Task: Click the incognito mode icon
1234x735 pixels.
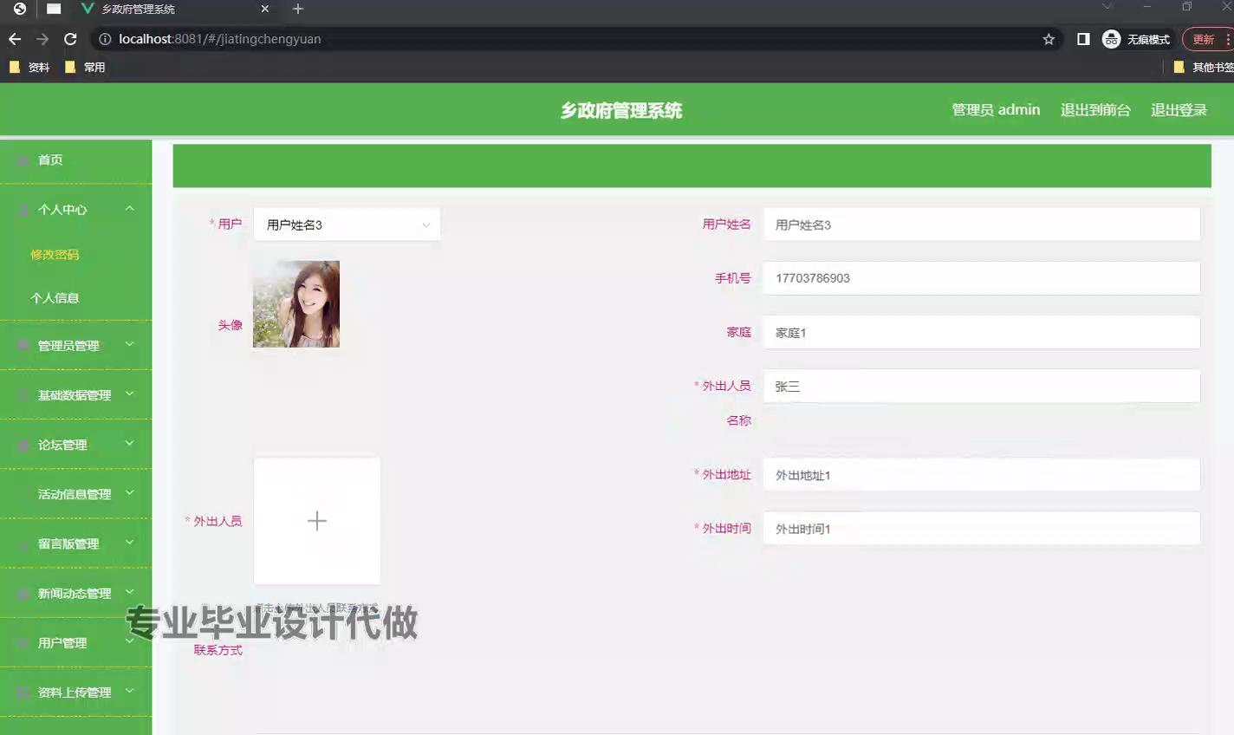Action: click(x=1111, y=39)
